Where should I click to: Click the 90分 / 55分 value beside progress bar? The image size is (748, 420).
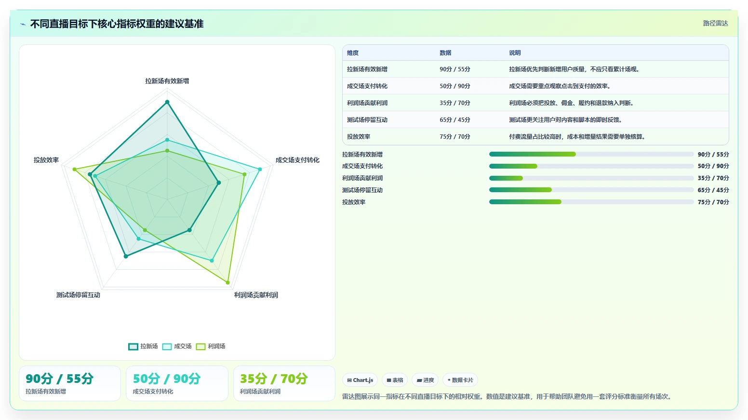click(713, 155)
